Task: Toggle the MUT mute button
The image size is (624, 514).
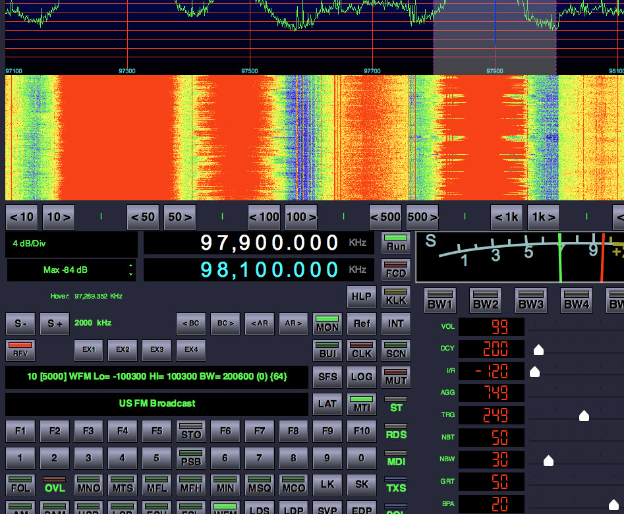Action: (x=396, y=377)
